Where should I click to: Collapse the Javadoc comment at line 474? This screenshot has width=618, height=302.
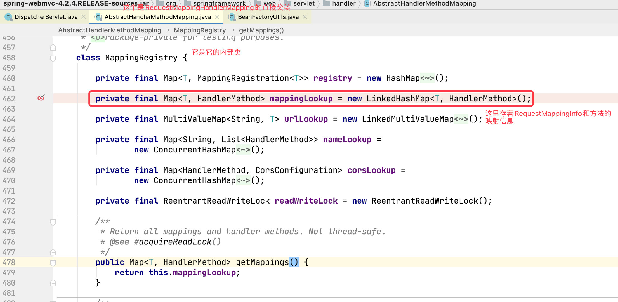53,222
